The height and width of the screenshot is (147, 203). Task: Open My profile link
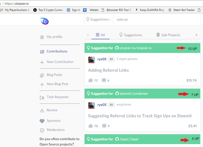(55, 37)
